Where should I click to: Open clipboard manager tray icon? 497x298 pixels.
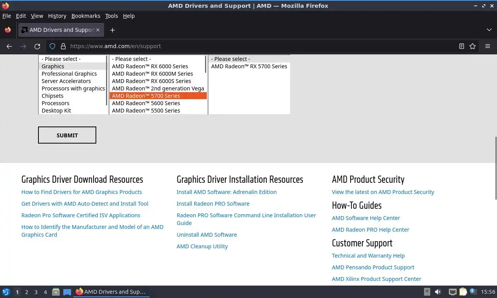[x=463, y=292]
